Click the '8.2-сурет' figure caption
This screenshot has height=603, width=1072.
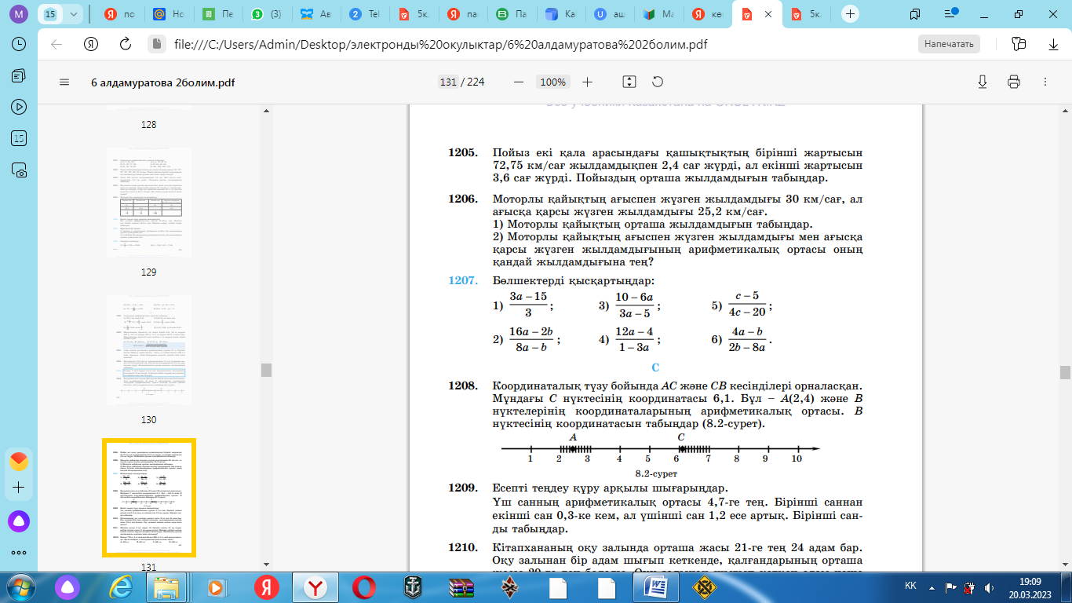656,473
